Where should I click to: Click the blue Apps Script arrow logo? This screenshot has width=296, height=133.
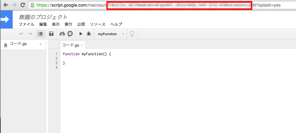[x=6, y=20]
